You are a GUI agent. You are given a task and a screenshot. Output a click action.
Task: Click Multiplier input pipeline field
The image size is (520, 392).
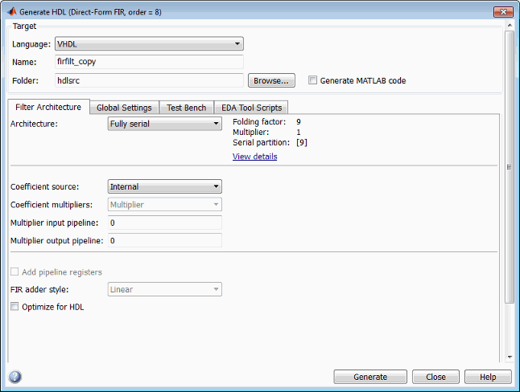pos(164,223)
